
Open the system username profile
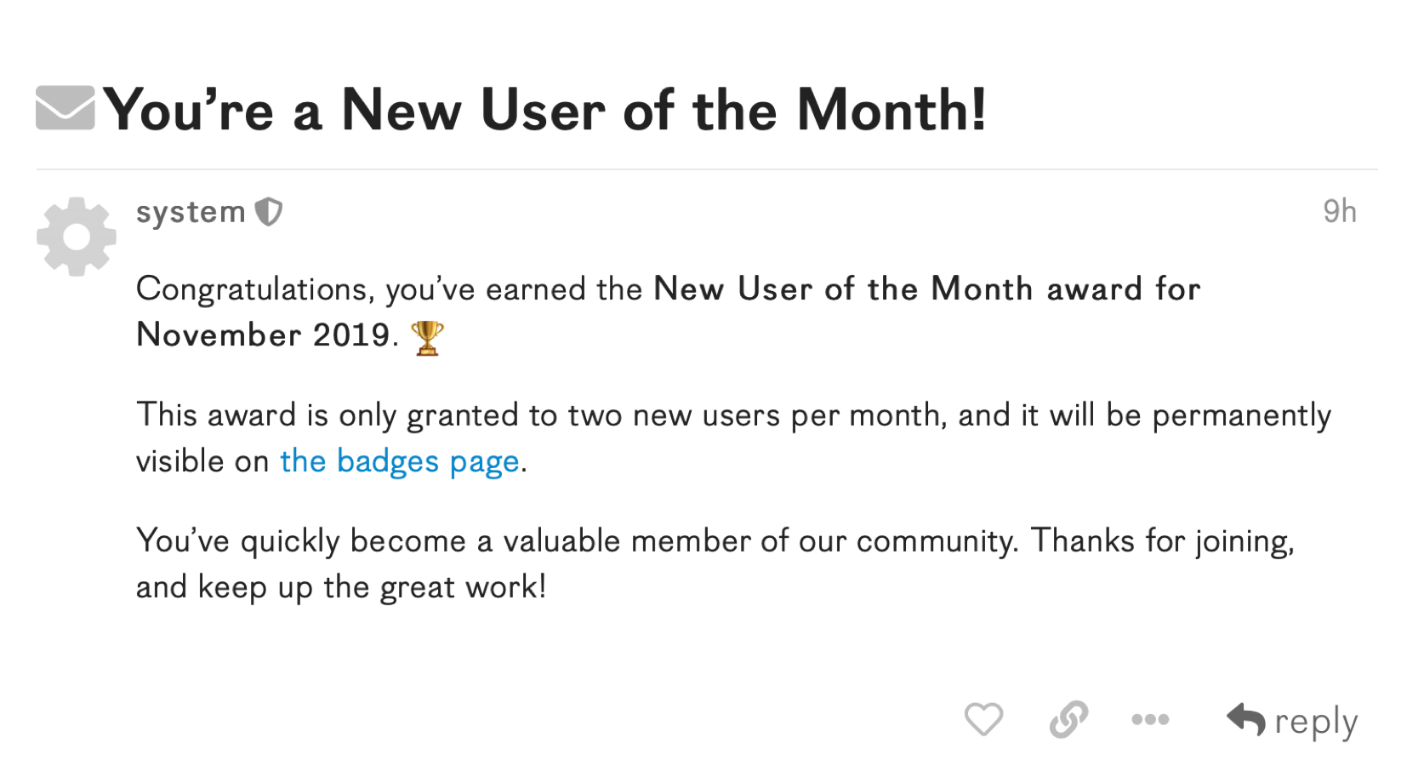[x=191, y=212]
